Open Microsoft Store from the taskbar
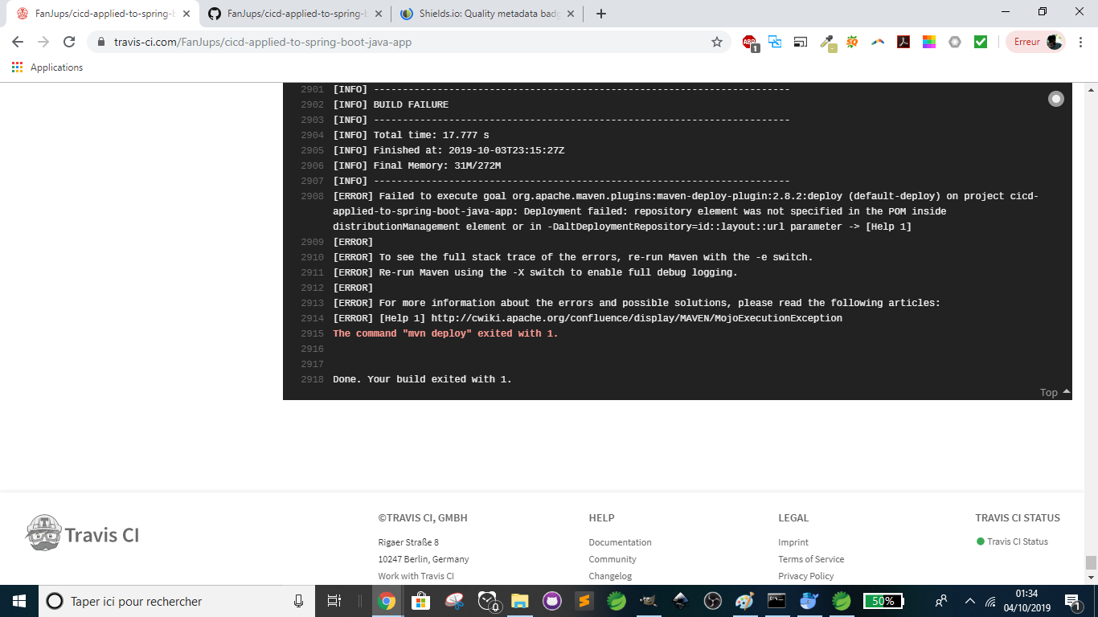This screenshot has height=617, width=1098. [420, 601]
